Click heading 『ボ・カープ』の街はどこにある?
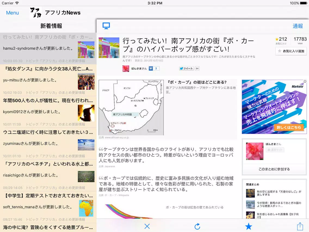 click(197, 82)
